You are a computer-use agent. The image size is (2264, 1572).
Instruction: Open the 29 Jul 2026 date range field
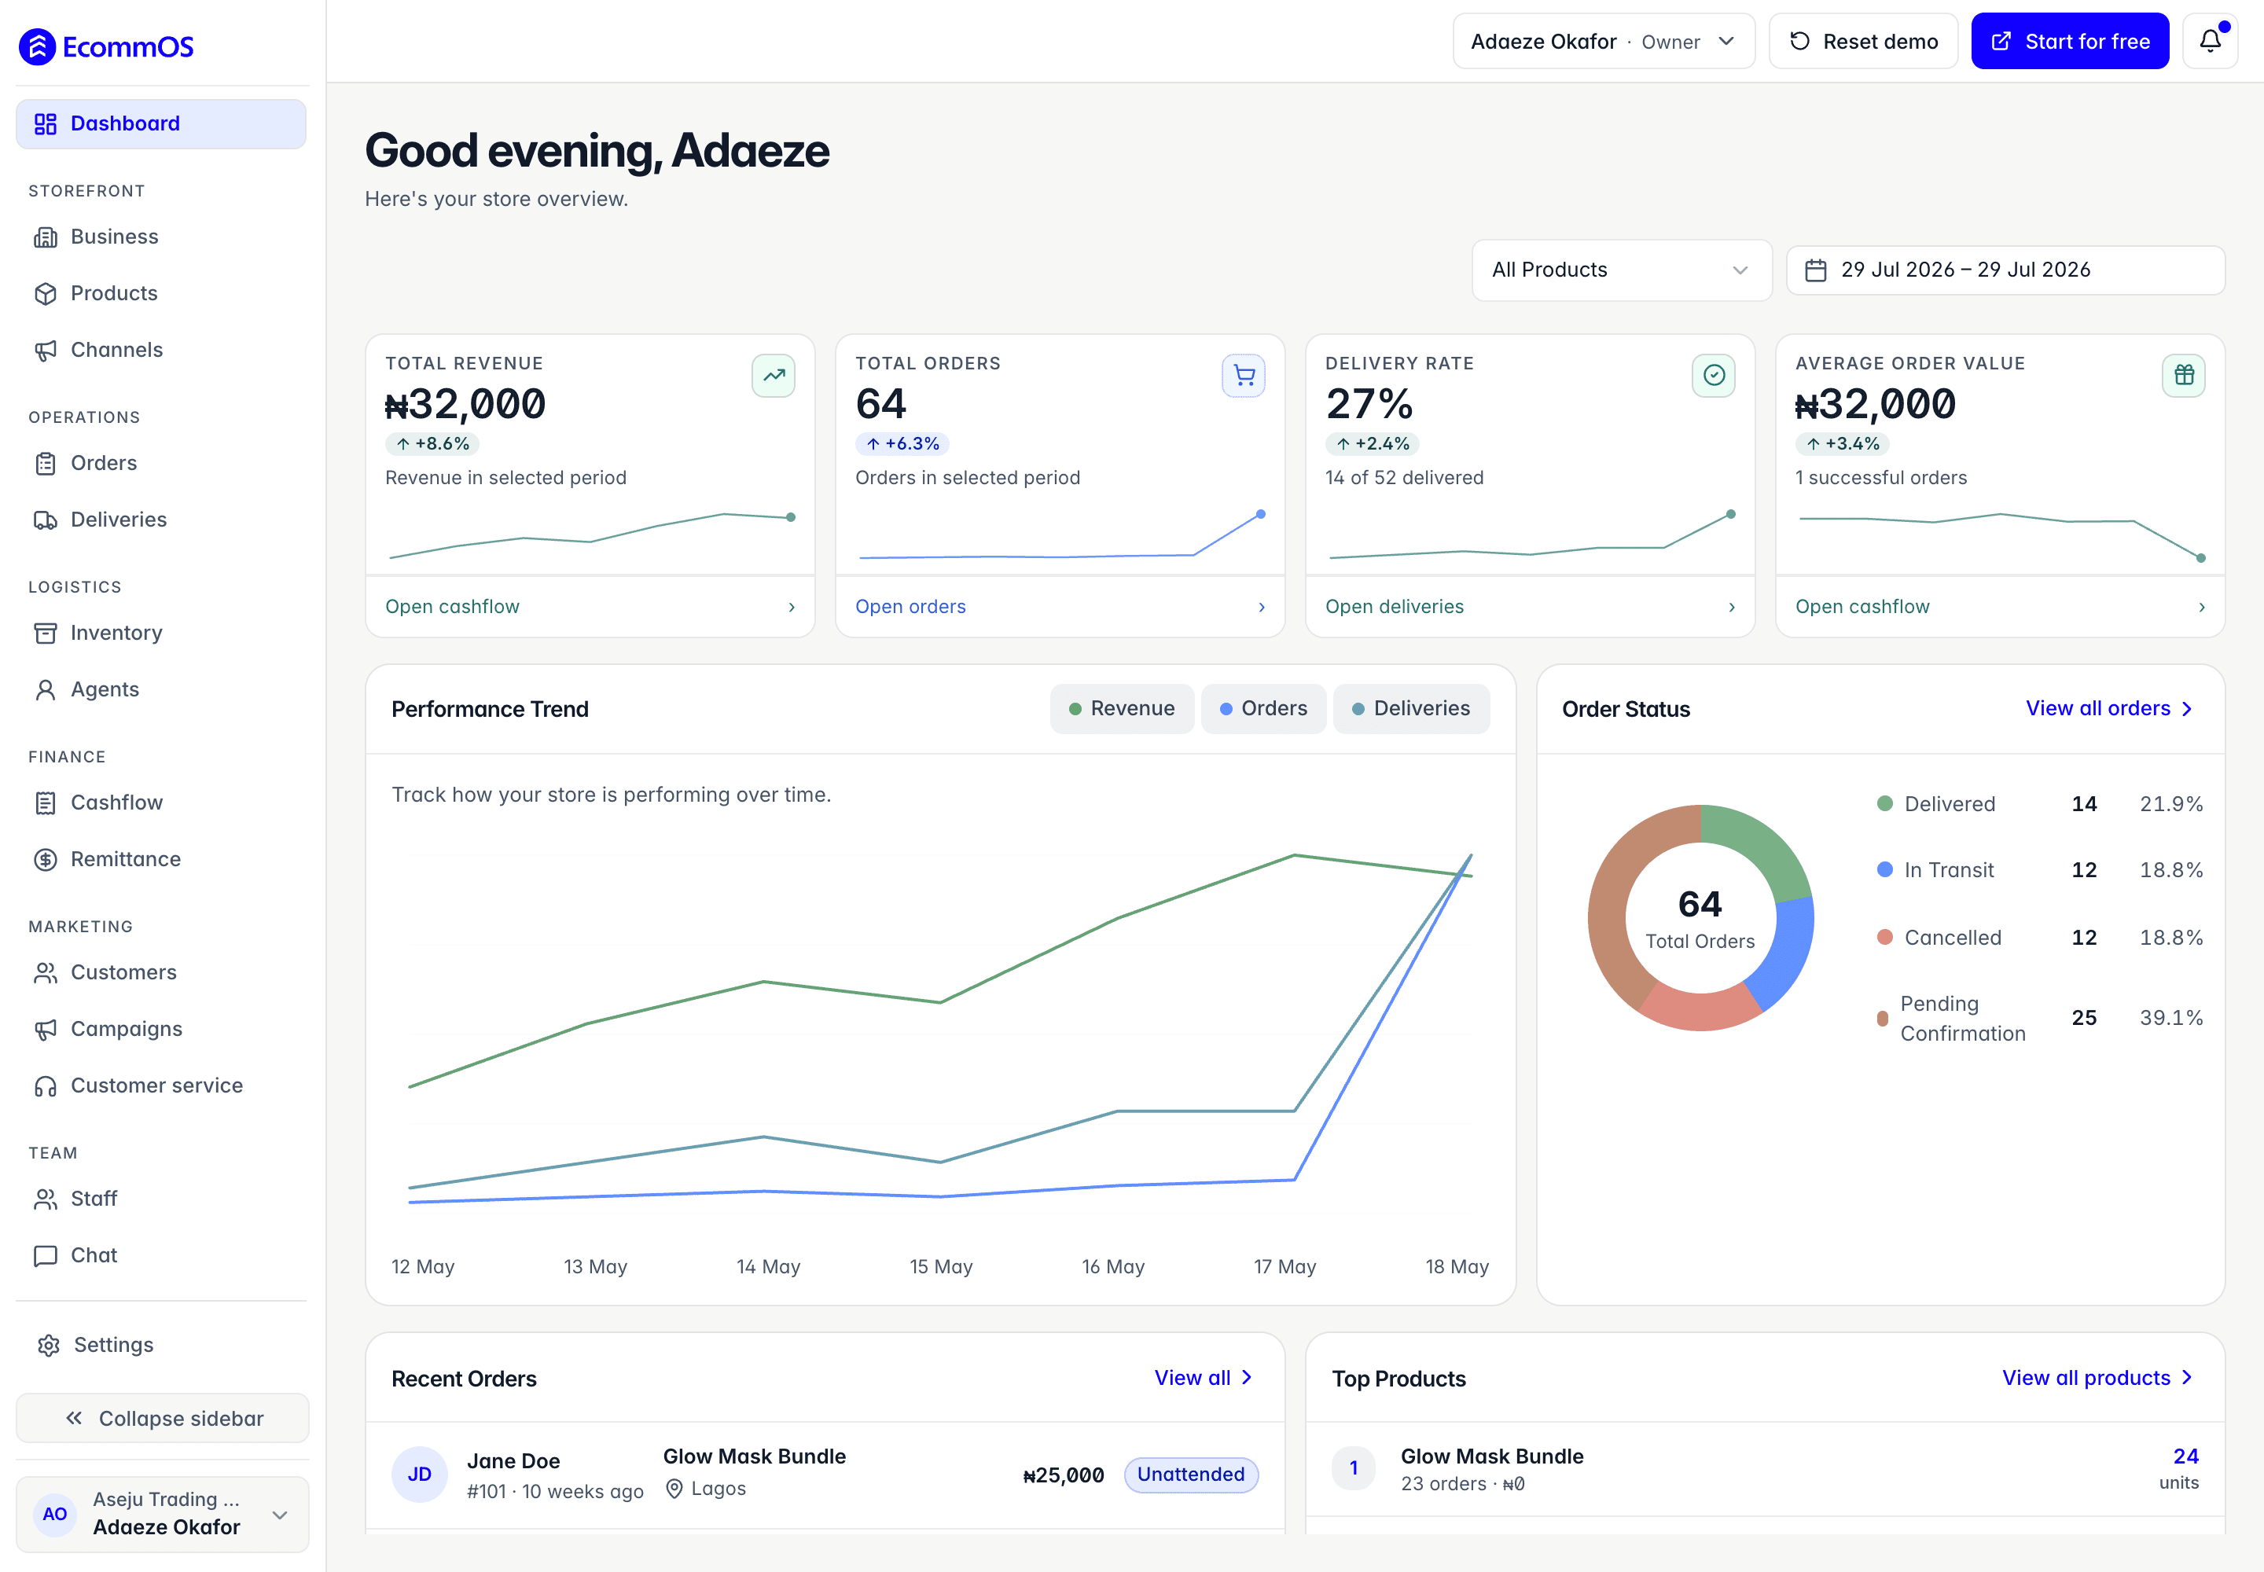2005,270
